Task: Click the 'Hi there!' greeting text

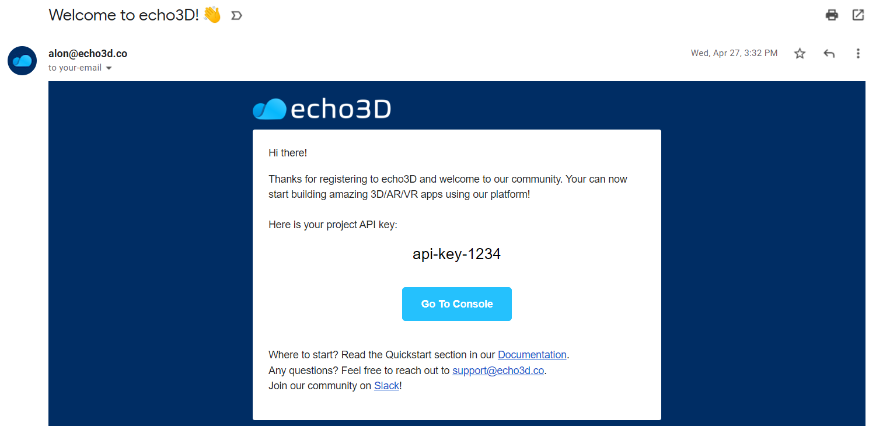Action: pyautogui.click(x=288, y=153)
